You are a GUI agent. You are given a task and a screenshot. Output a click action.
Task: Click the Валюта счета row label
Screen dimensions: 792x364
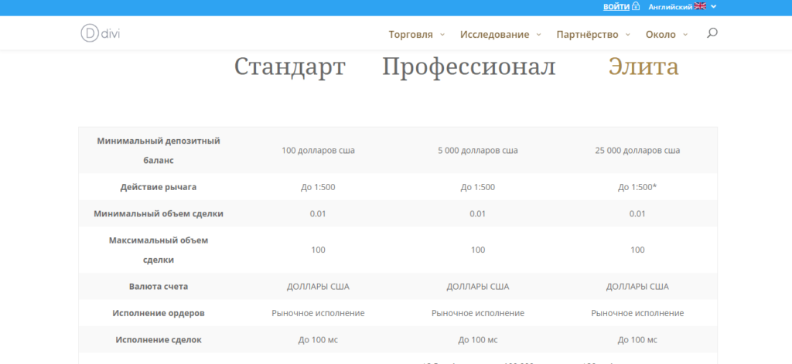pyautogui.click(x=159, y=286)
